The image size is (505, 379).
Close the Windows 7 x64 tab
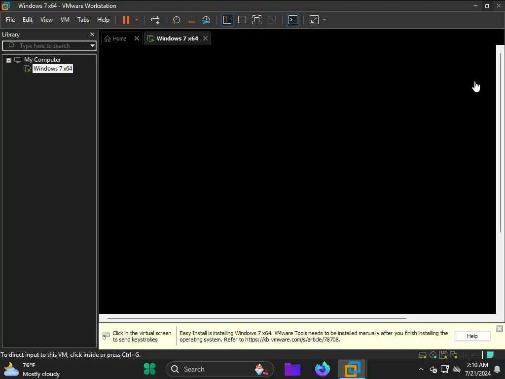coord(205,38)
